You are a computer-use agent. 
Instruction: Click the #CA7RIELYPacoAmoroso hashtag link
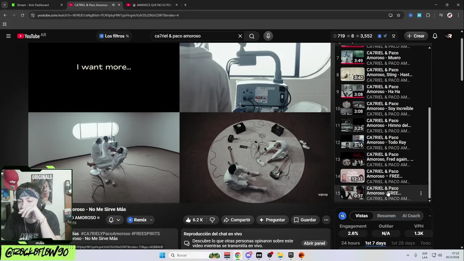click(105, 234)
